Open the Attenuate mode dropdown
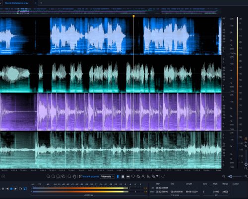Image resolution: width=248 pixels, height=199 pixels. [x=107, y=177]
